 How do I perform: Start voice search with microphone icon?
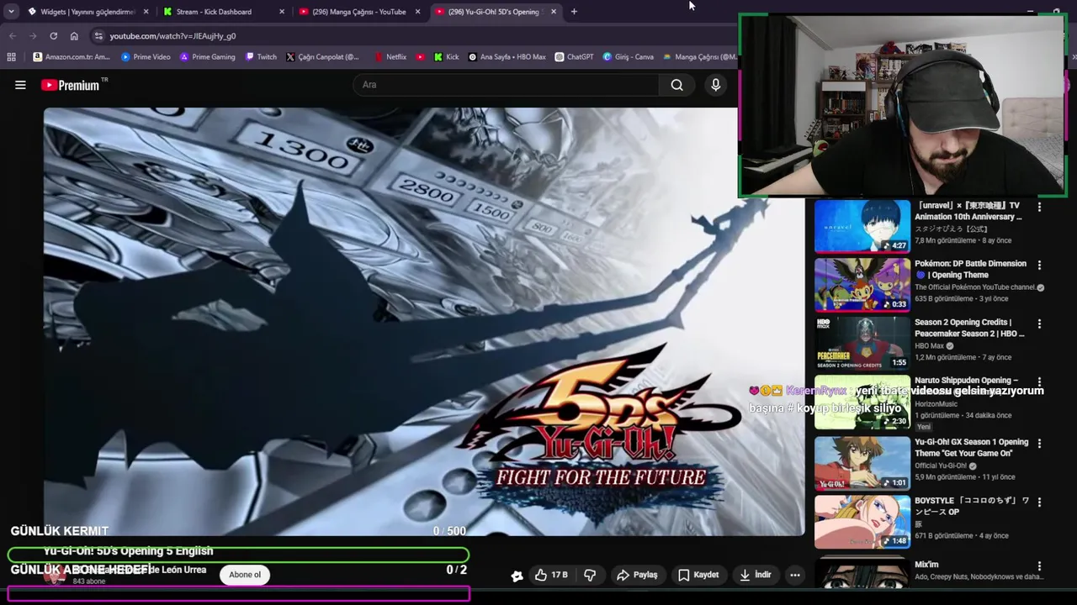(x=716, y=85)
